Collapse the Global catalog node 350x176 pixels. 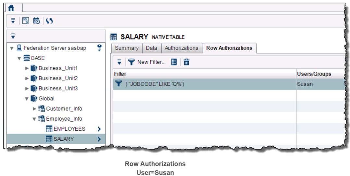[27, 99]
